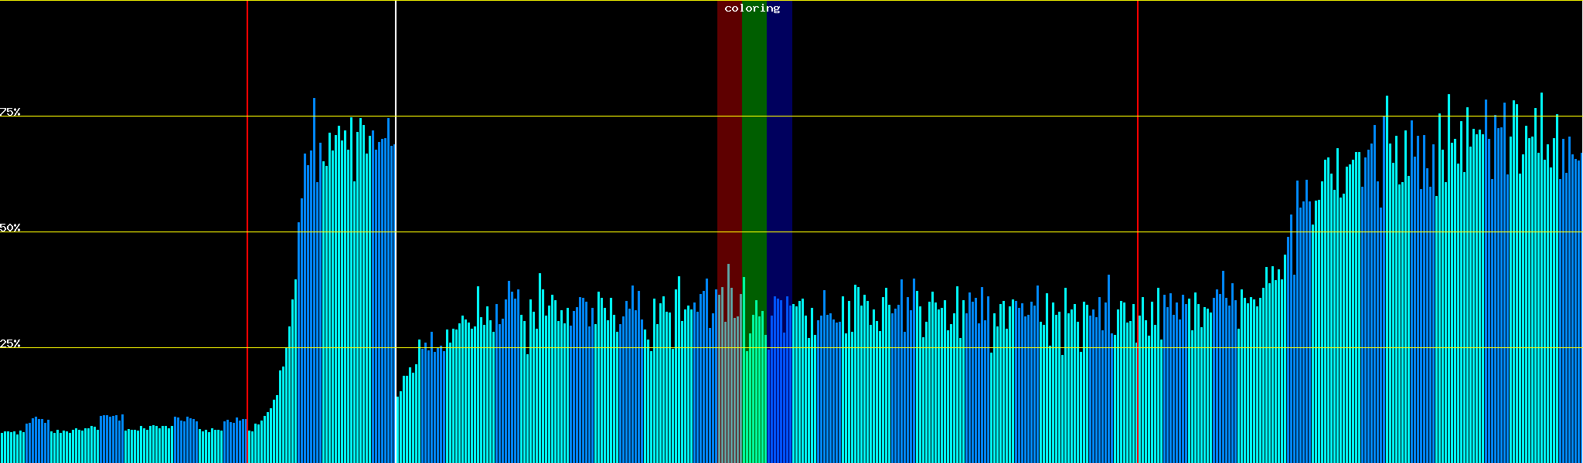The image size is (1583, 463).
Task: Click the white vertical marker line
Action: (396, 62)
